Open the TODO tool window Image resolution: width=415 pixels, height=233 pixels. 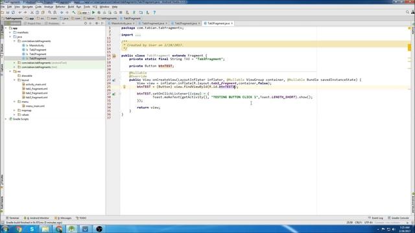pos(81,218)
